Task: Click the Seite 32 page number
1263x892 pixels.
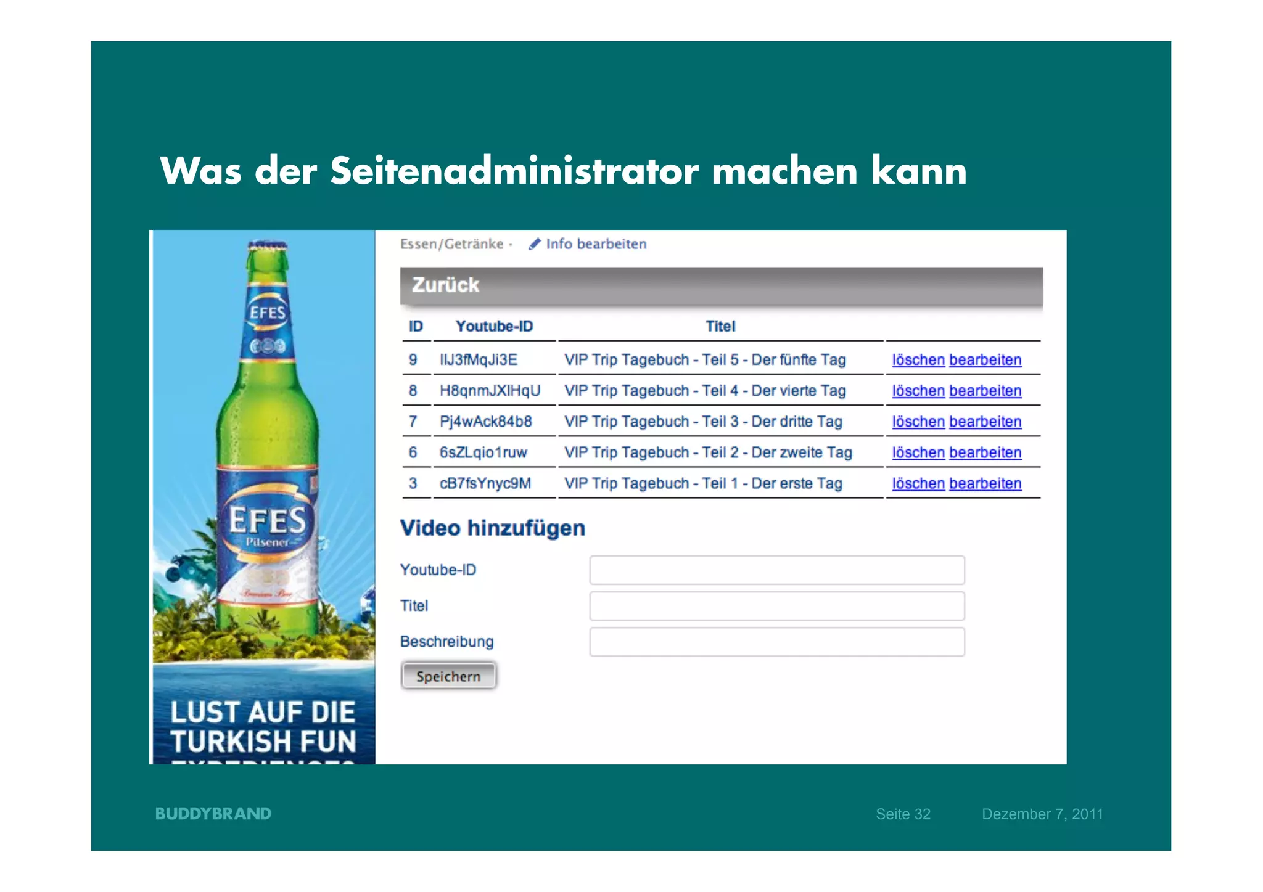Action: click(x=903, y=814)
